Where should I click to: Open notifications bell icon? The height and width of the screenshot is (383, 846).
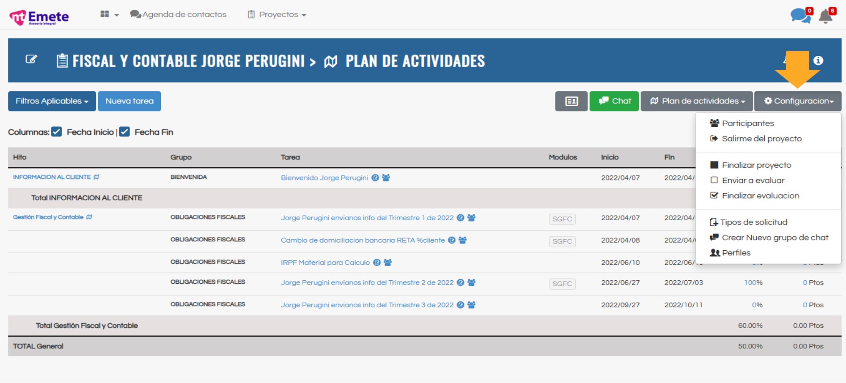click(x=825, y=16)
